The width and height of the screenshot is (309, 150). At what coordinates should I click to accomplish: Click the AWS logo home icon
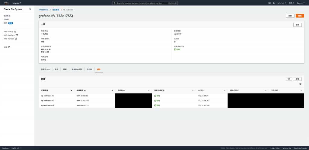[x=6, y=3]
